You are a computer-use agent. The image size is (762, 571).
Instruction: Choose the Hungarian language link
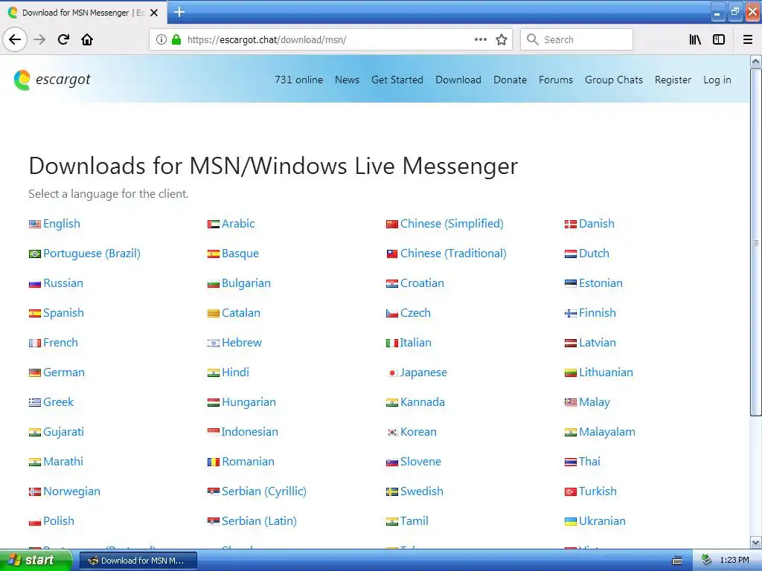pos(249,401)
